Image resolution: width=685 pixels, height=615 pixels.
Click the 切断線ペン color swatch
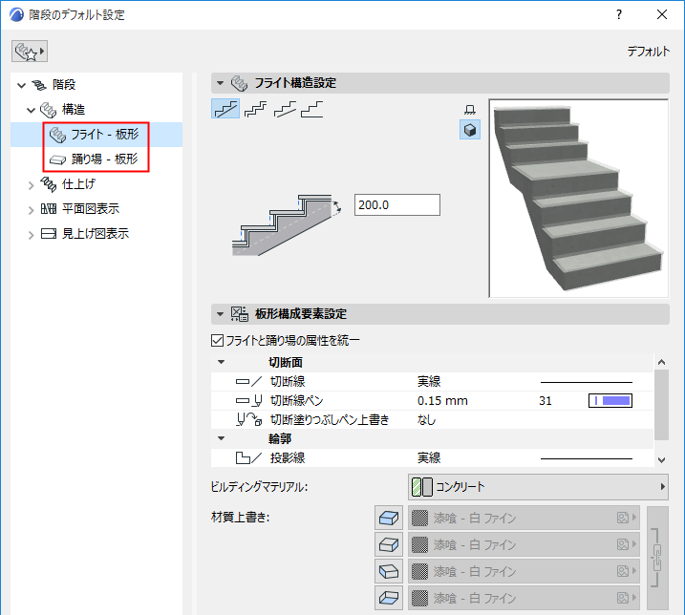[610, 400]
